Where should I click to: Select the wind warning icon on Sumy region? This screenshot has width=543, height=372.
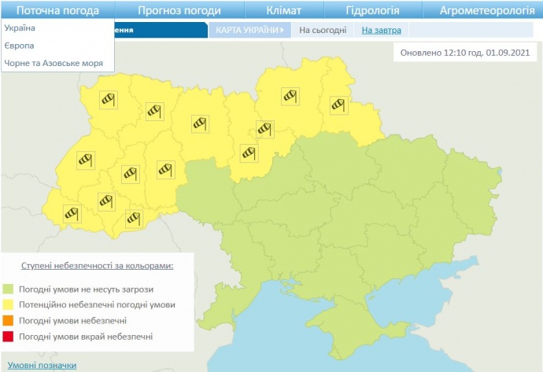tap(338, 104)
